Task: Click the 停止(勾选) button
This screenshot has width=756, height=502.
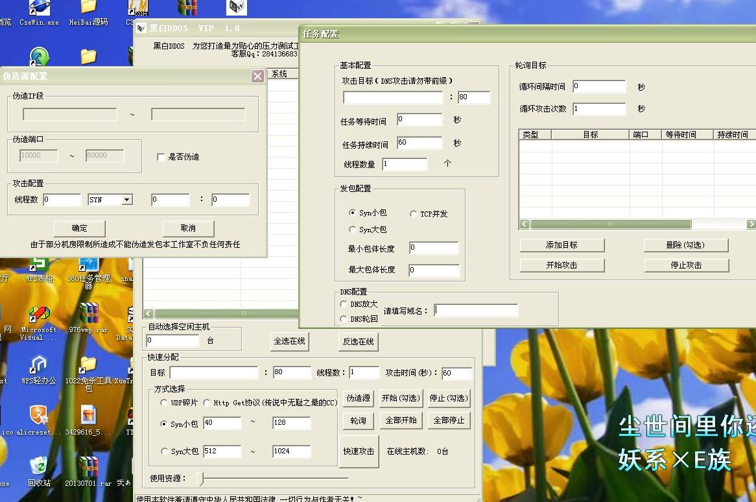Action: point(449,398)
